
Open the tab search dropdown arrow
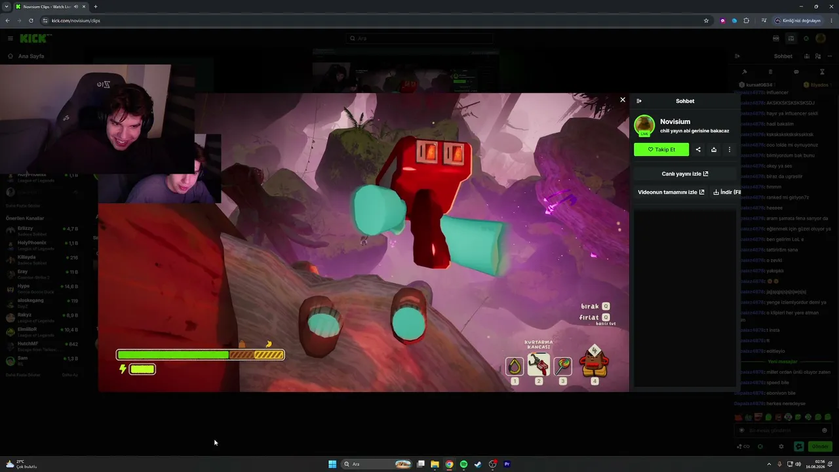click(6, 7)
